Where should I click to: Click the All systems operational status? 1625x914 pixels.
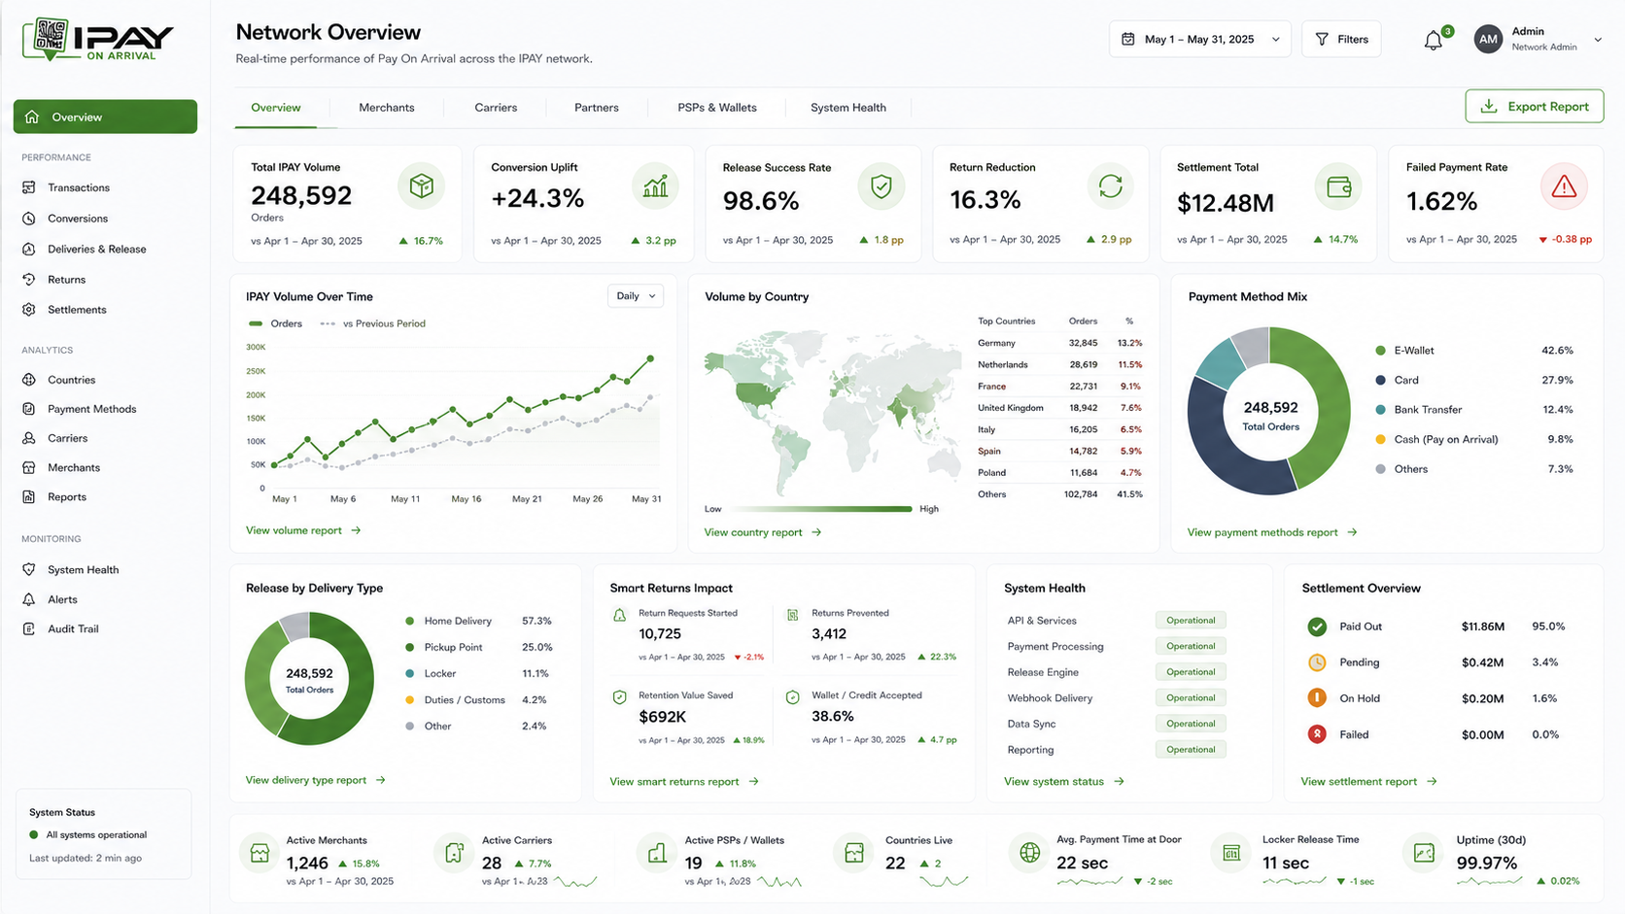pos(88,835)
